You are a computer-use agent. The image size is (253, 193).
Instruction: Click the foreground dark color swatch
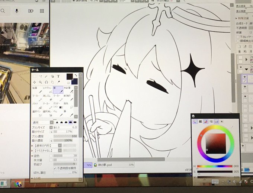[70, 77]
